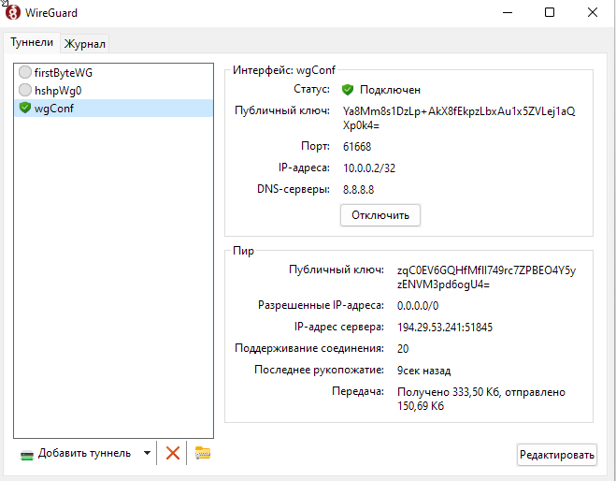
Task: Switch to the Туннели tab
Action: point(32,42)
